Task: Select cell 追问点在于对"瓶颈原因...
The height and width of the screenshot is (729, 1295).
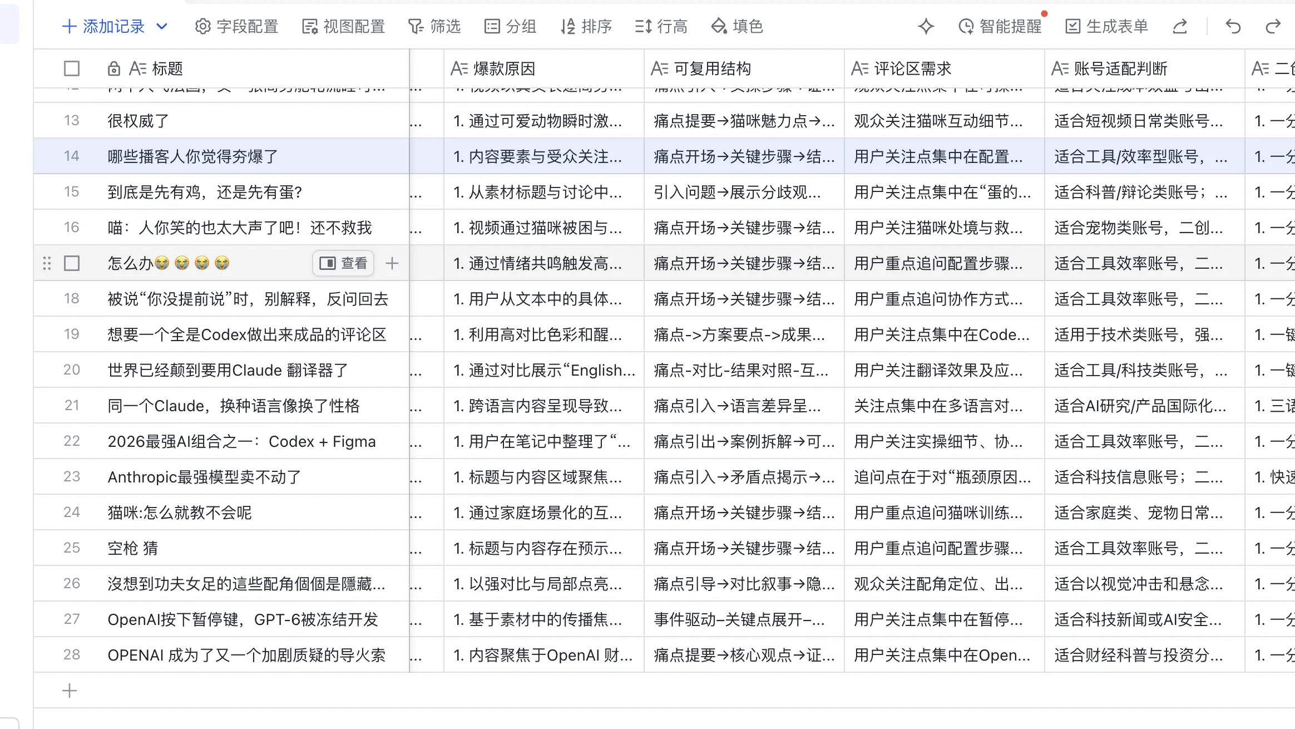Action: pos(944,477)
